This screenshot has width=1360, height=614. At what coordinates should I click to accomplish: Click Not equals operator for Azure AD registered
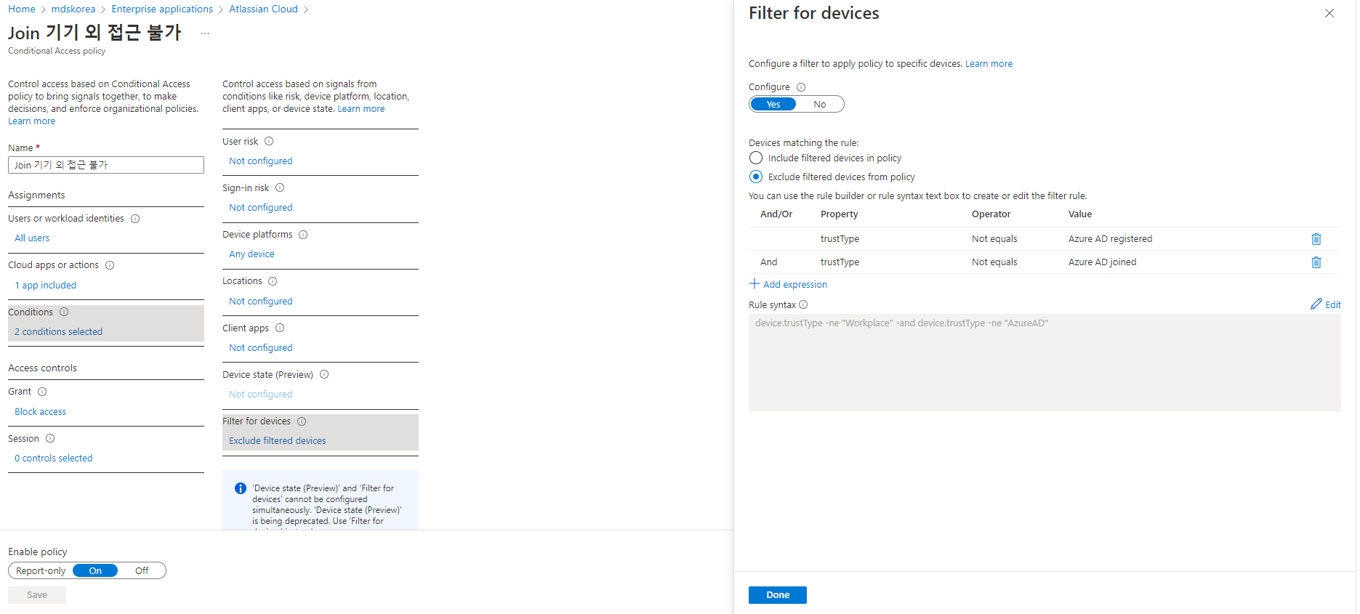[994, 239]
